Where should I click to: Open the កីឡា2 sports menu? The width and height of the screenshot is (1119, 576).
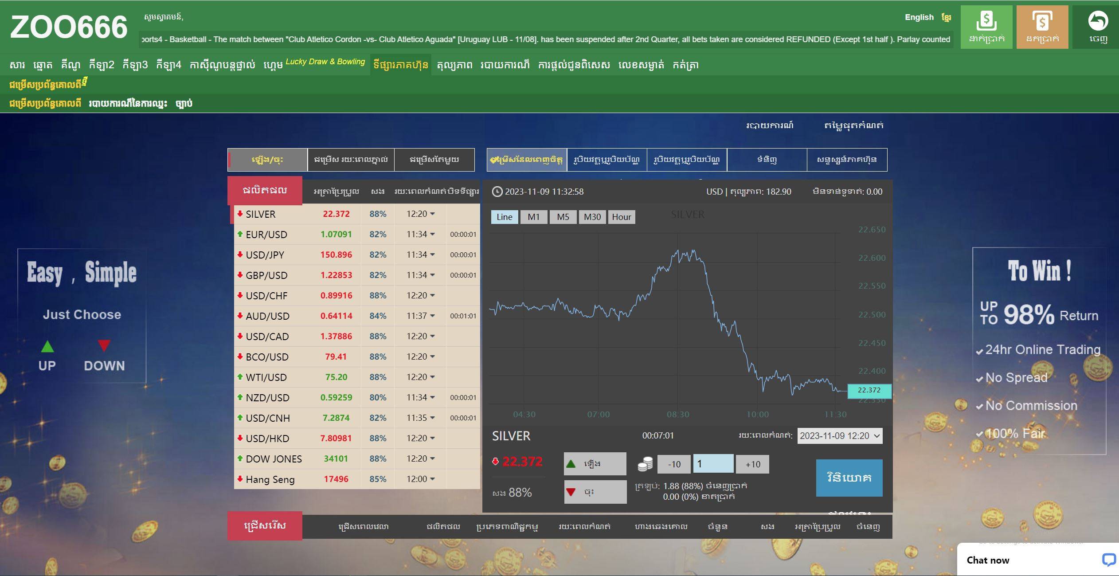(x=102, y=65)
